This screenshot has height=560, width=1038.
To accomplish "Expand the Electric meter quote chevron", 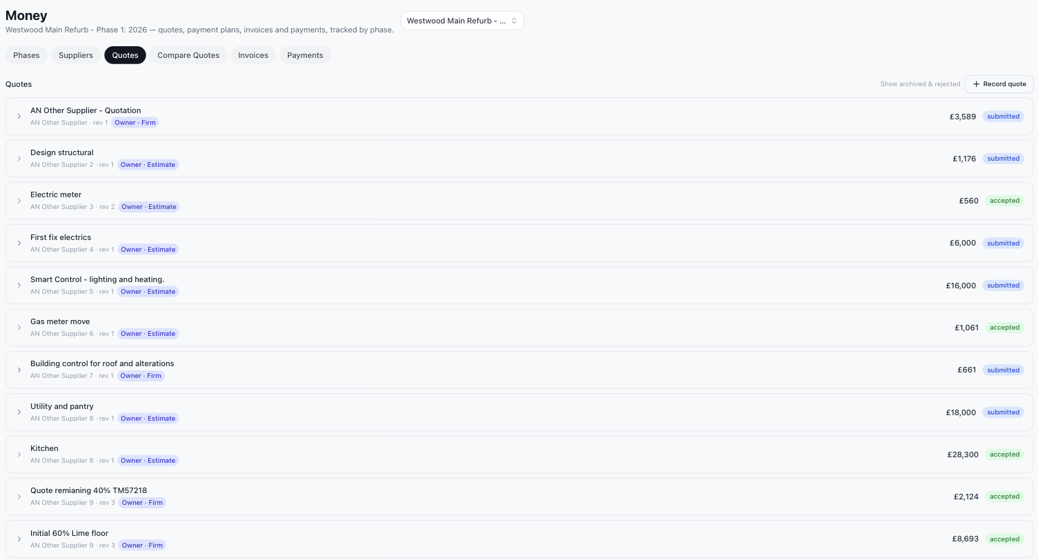I will click(x=19, y=201).
